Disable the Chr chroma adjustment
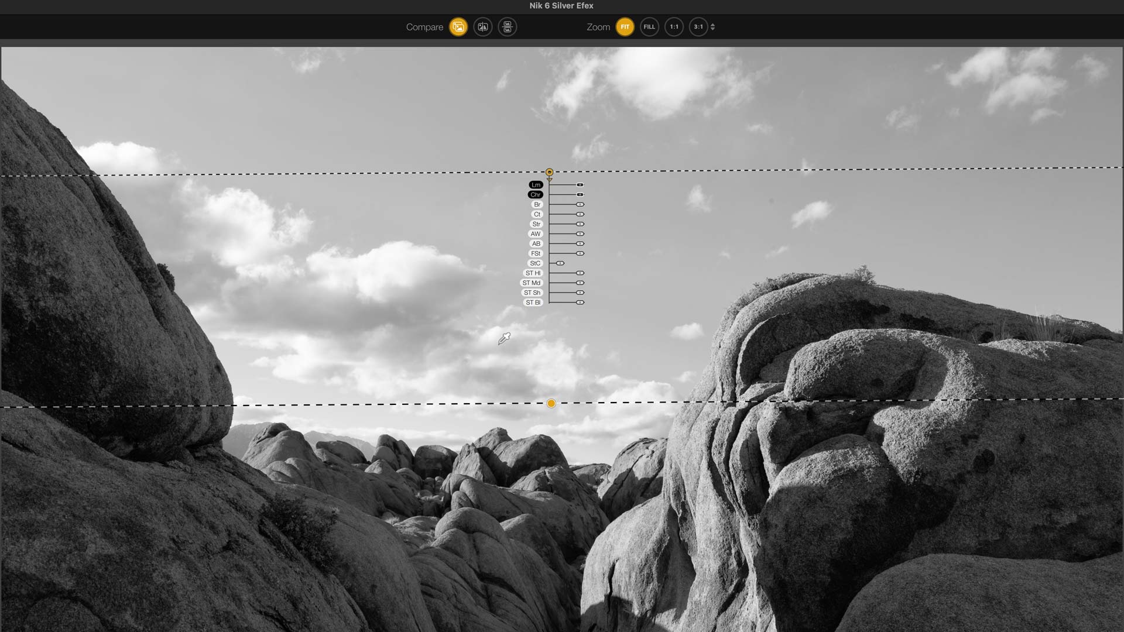This screenshot has width=1124, height=632. pyautogui.click(x=534, y=194)
